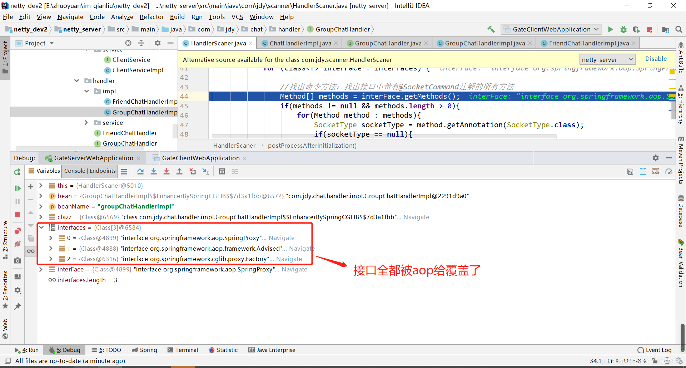Click Run to Cursor icon
The width and height of the screenshot is (686, 368).
coord(206,171)
